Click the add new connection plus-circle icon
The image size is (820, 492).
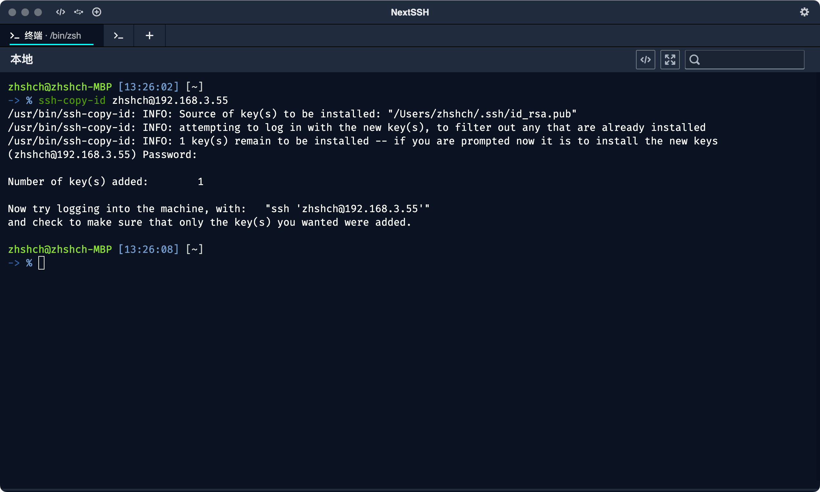tap(97, 12)
